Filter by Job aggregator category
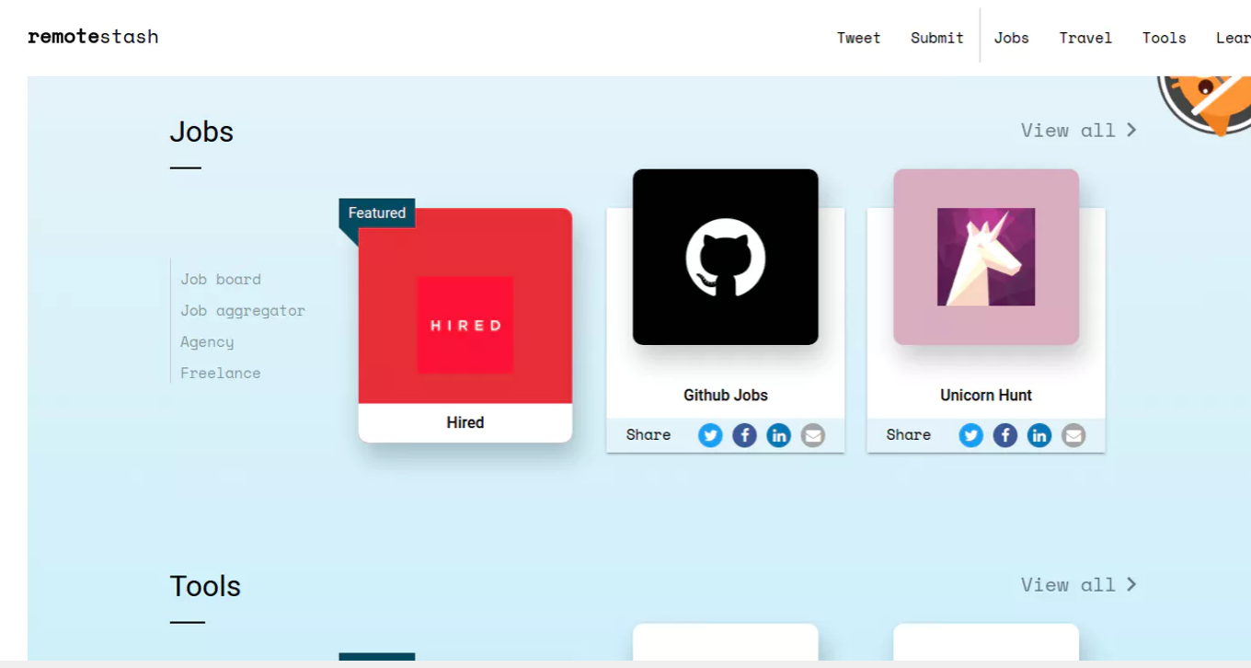This screenshot has height=668, width=1251. (x=243, y=311)
